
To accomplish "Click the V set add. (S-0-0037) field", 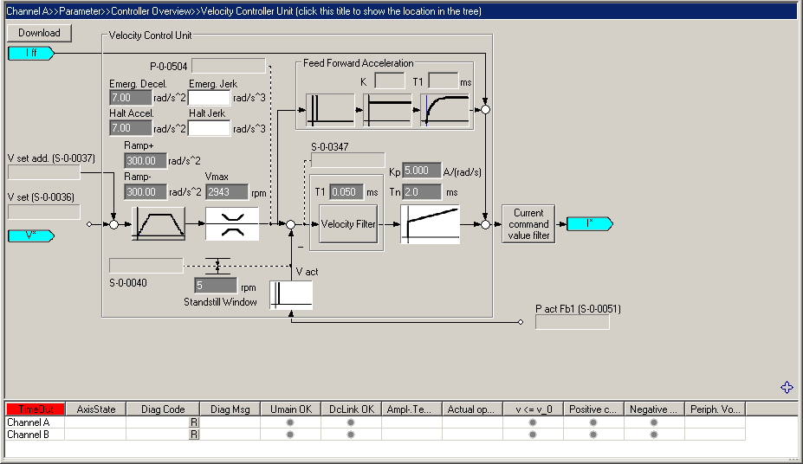I will [x=44, y=172].
